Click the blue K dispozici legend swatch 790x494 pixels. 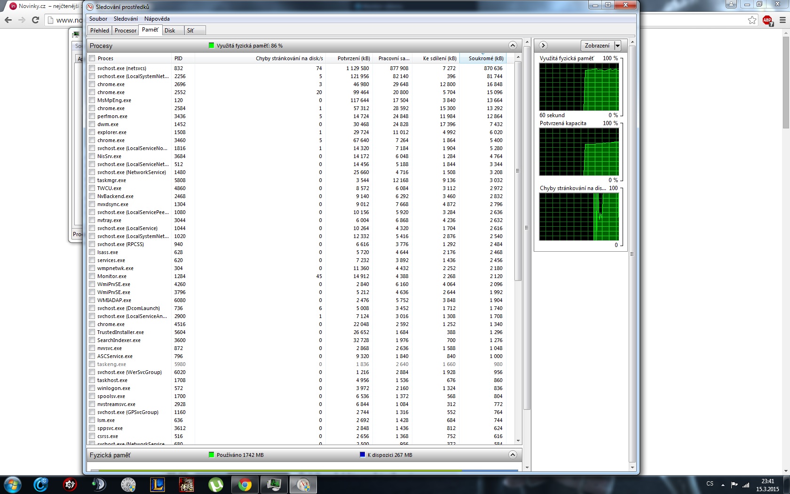363,455
